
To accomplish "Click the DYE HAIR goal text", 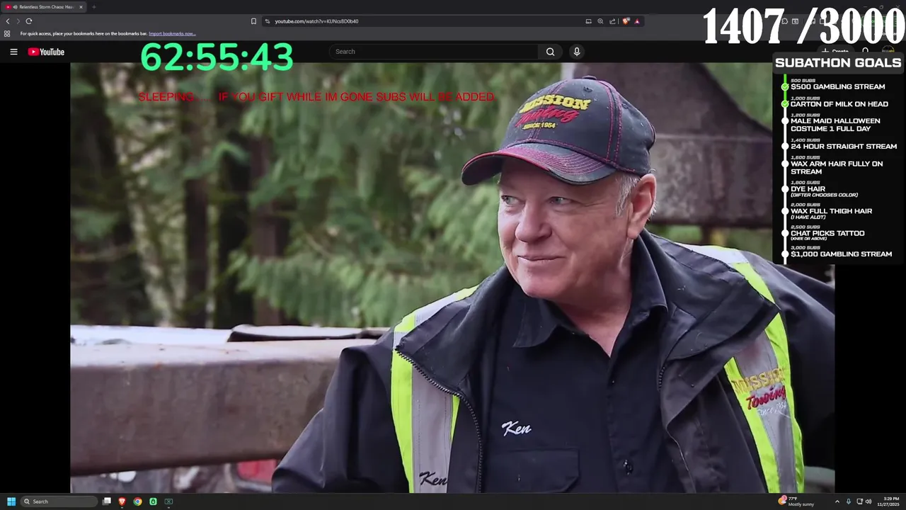I will click(x=808, y=189).
